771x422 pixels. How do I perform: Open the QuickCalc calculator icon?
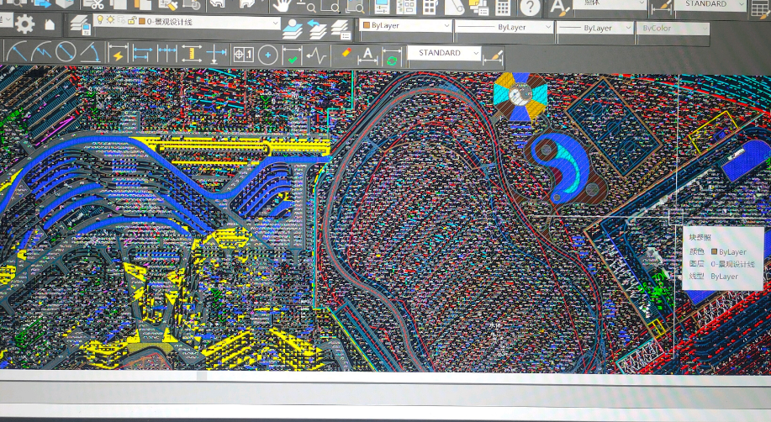503,7
